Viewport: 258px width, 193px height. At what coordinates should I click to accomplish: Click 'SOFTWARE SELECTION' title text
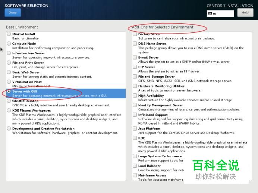coord(26,6)
